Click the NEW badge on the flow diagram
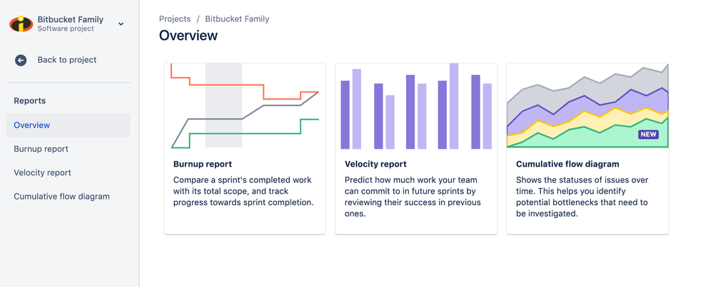Viewport: 713px width, 287px height. point(648,135)
